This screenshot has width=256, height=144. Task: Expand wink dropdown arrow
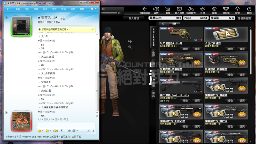50,131
